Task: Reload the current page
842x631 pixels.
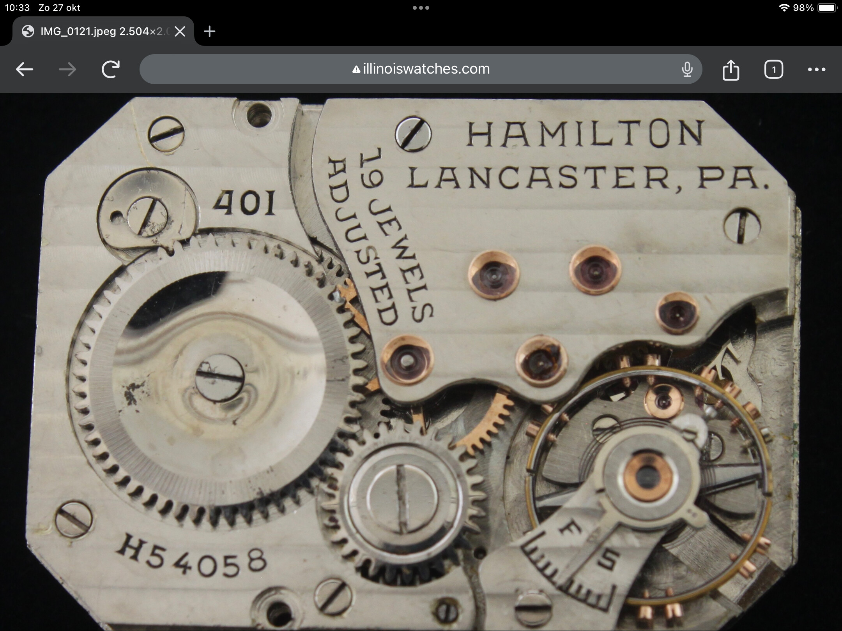Action: tap(110, 70)
